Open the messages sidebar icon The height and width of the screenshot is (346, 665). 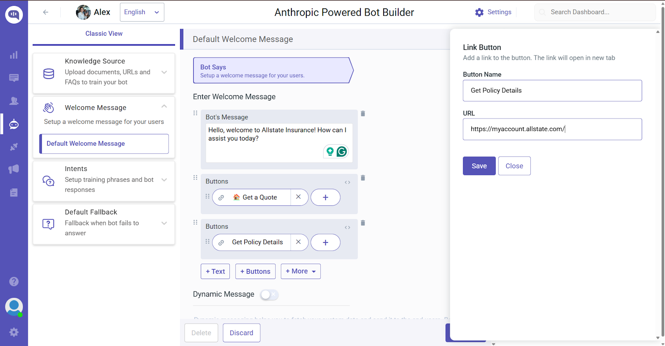[14, 78]
